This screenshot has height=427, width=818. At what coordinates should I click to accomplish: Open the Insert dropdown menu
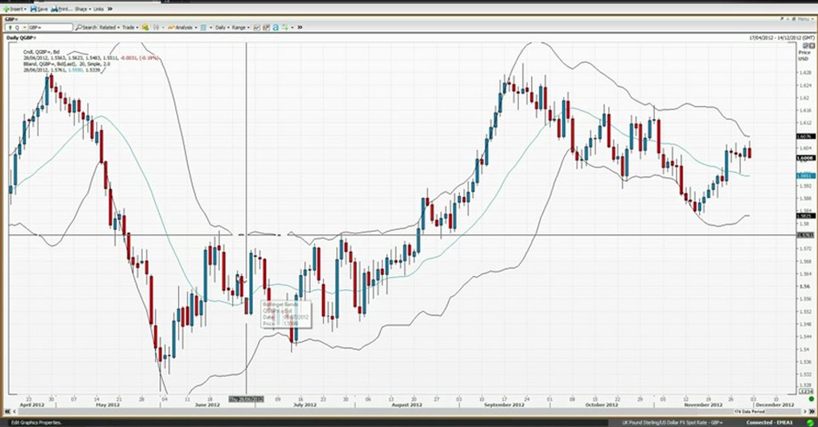[x=15, y=9]
